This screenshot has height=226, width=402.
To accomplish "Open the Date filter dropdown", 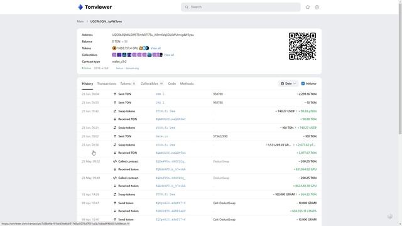I will point(288,83).
